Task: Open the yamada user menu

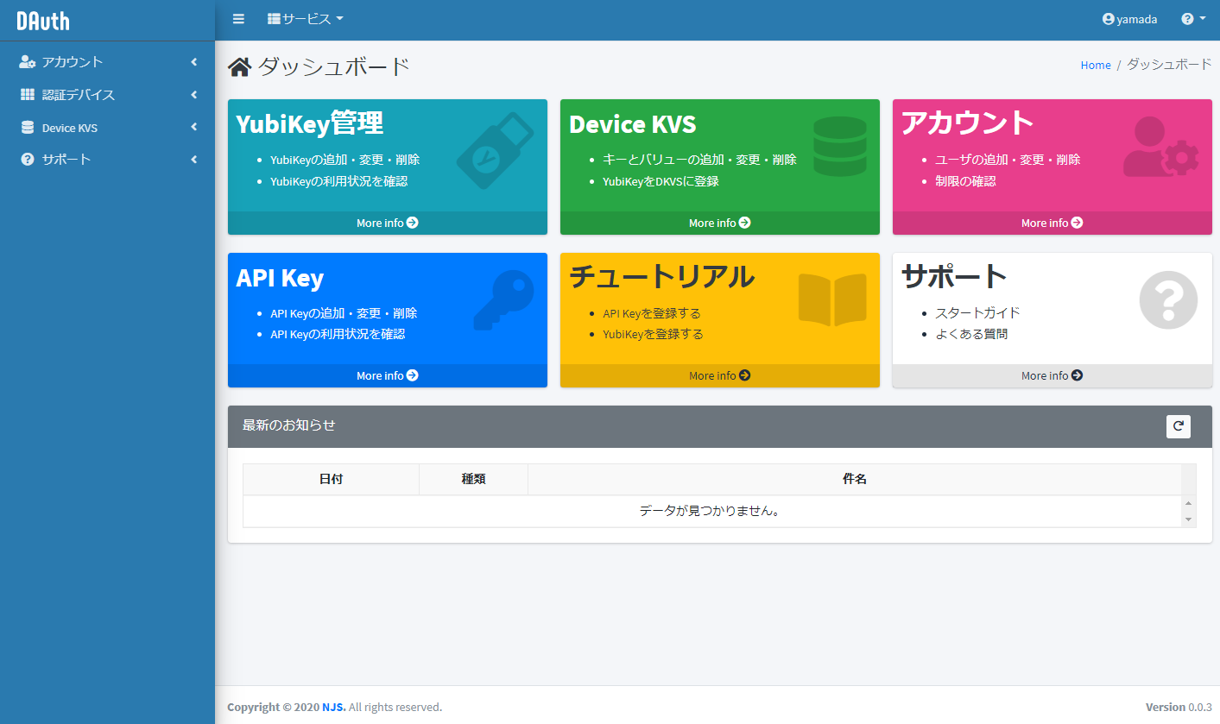Action: point(1129,19)
